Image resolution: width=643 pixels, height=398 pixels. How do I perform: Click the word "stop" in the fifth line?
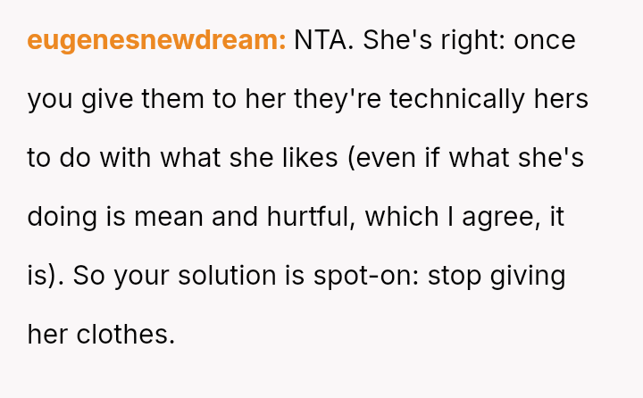[455, 276]
